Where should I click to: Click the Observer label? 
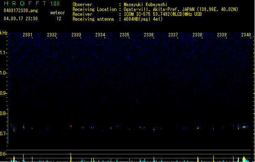(82, 4)
